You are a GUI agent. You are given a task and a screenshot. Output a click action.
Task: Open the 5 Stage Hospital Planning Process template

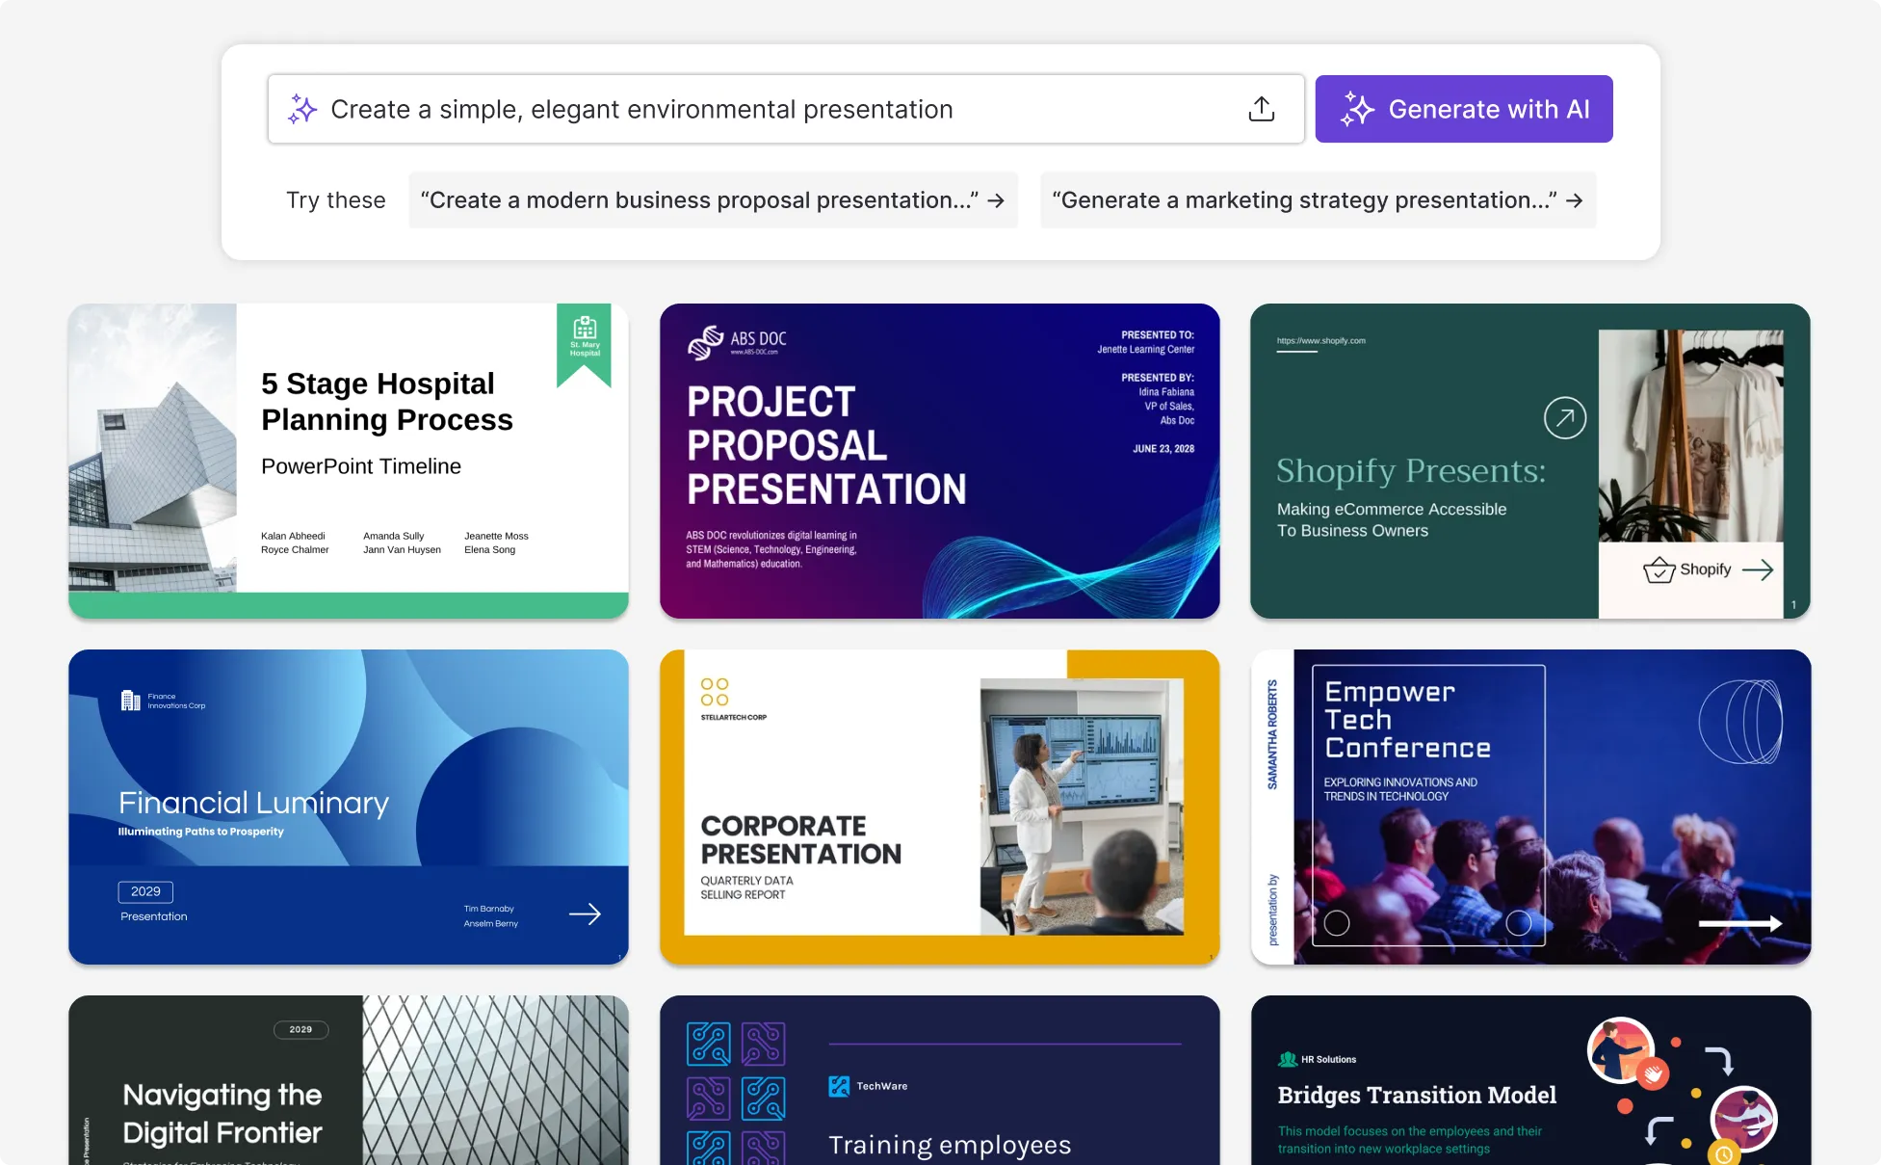click(x=349, y=462)
